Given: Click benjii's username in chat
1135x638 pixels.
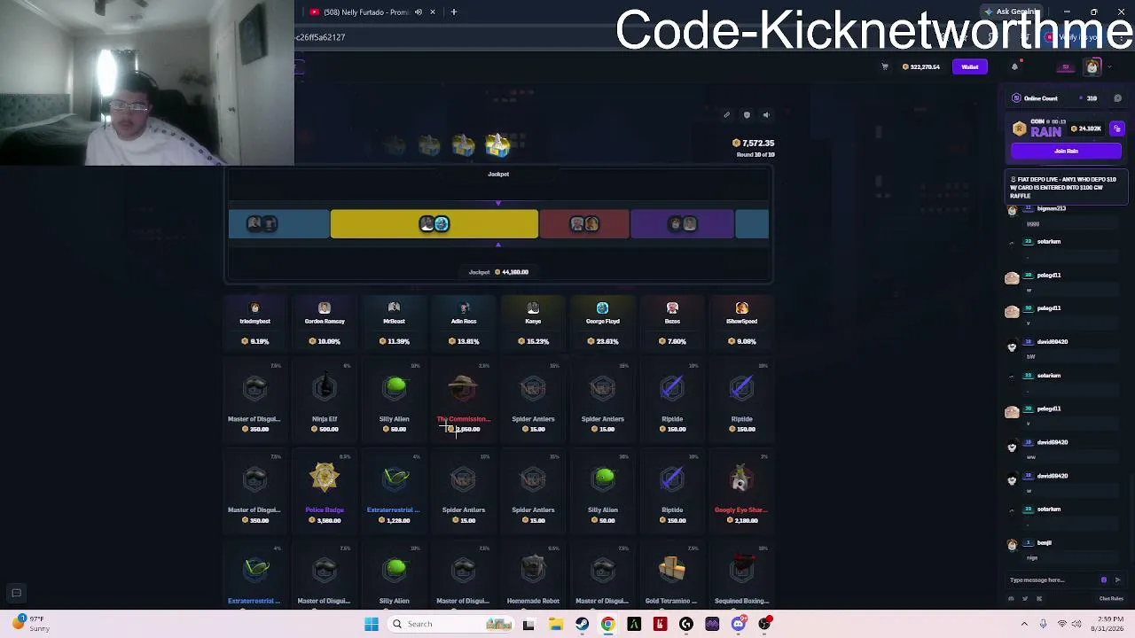Looking at the screenshot, I should tap(1045, 542).
